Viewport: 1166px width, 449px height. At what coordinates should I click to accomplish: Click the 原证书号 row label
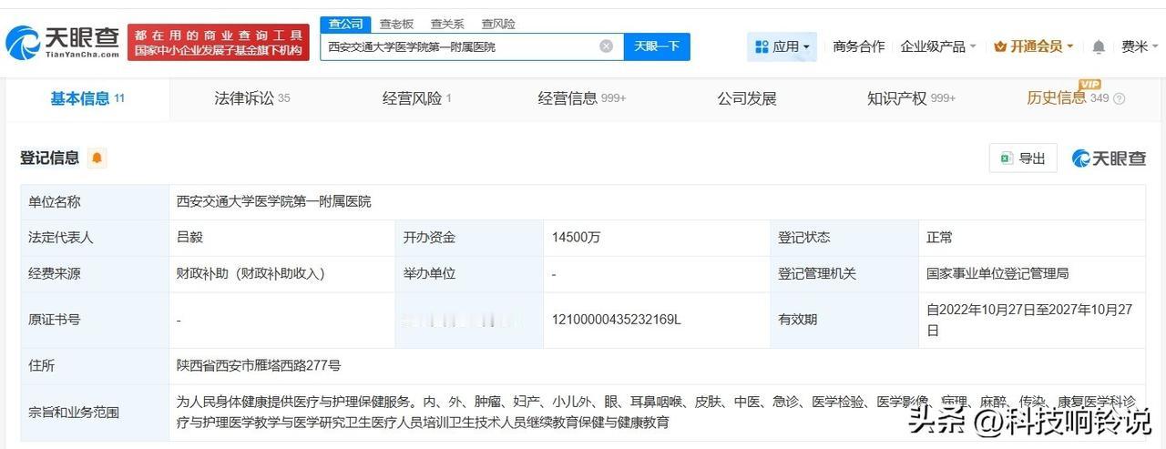coord(55,320)
